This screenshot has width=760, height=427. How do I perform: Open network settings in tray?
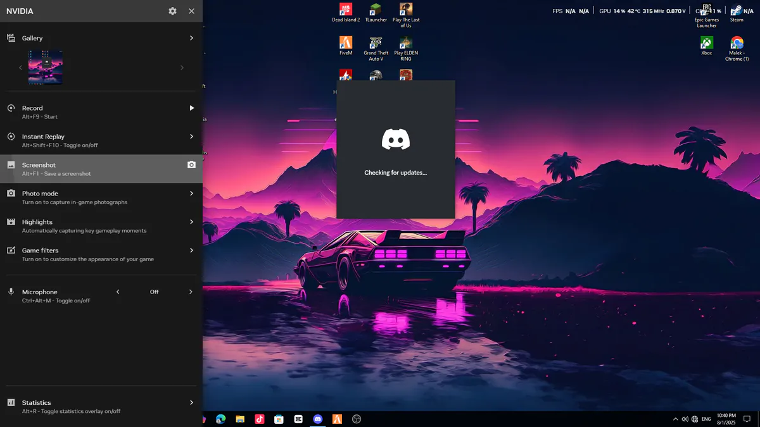point(695,419)
